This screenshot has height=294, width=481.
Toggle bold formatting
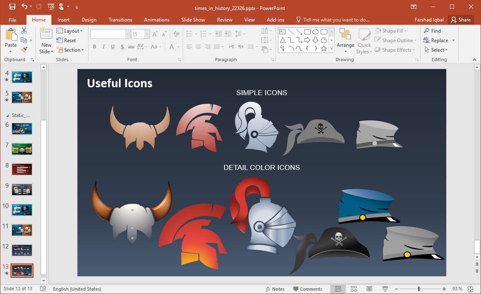pyautogui.click(x=94, y=47)
